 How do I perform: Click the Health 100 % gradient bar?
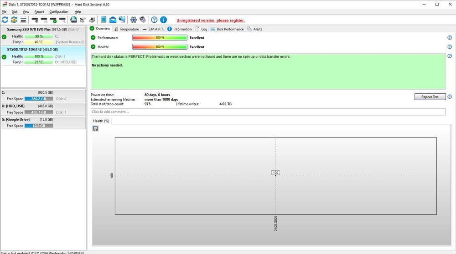[160, 47]
